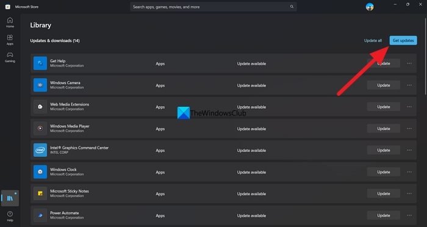Focus the search apps, games, movies field
The width and height of the screenshot is (427, 227).
pos(213,7)
